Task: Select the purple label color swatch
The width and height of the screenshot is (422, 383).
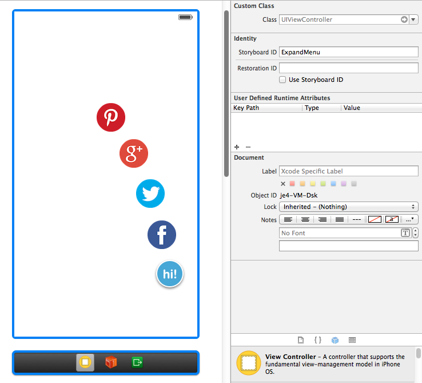Action: coord(344,184)
